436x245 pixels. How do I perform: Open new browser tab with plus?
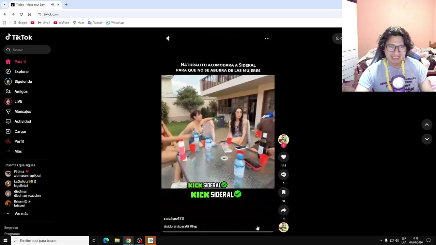coord(66,5)
